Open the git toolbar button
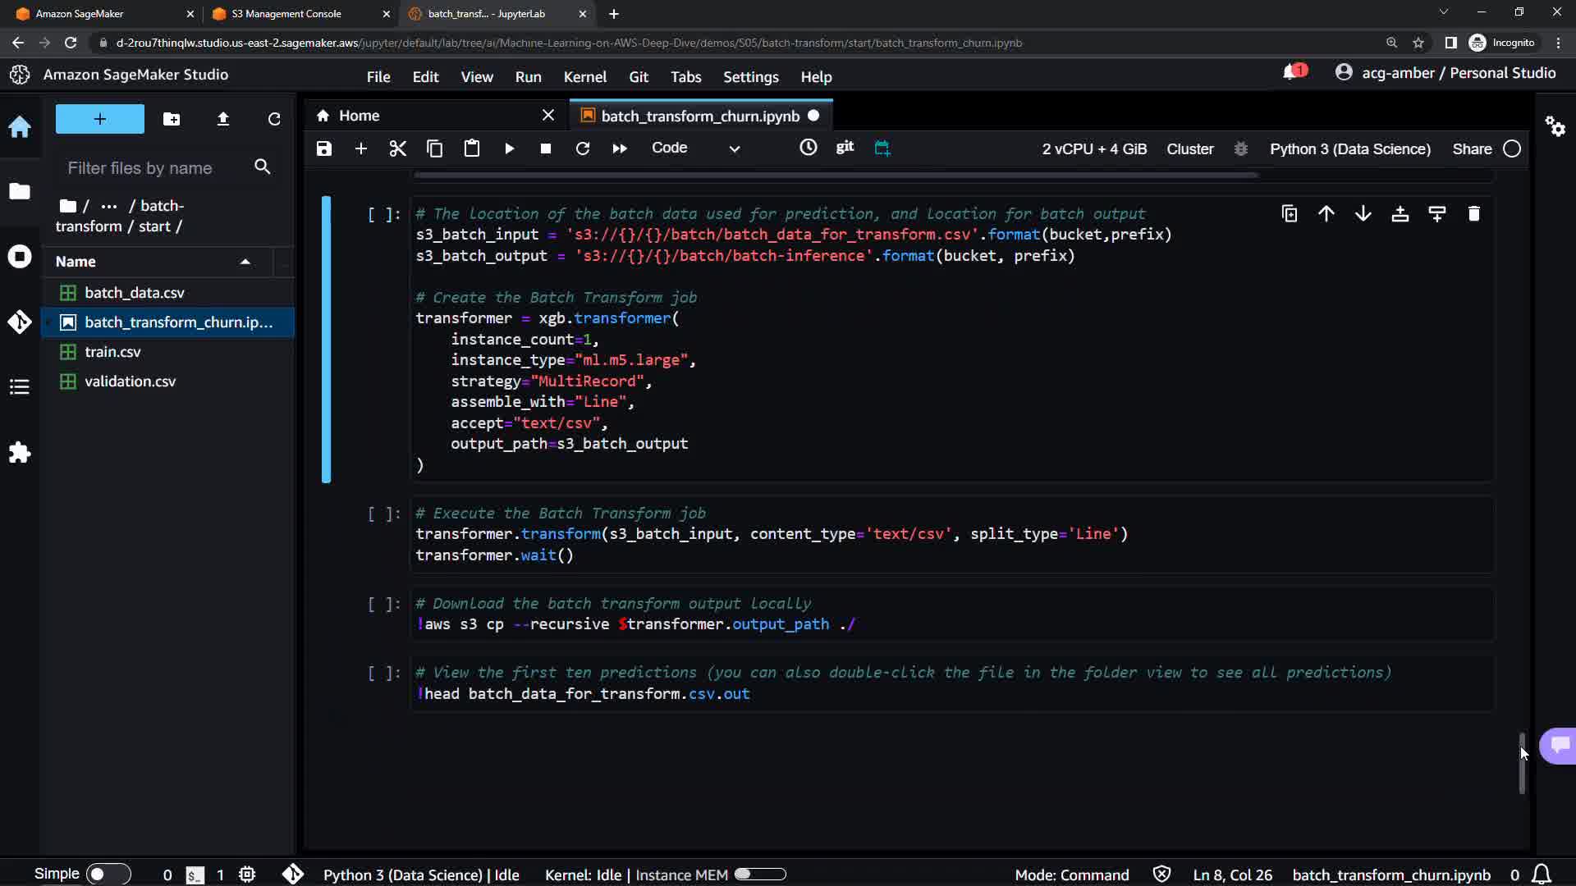 pos(845,147)
